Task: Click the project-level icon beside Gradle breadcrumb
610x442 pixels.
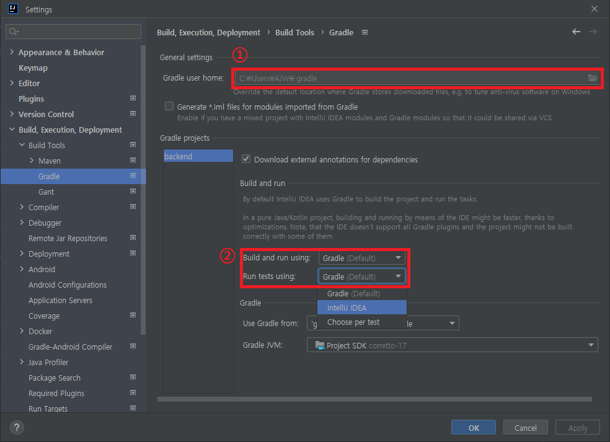Action: [365, 32]
